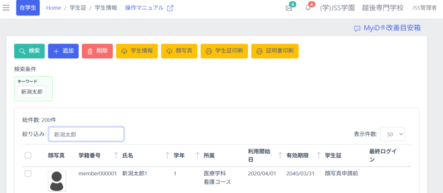Screen dimensions: 443x193
Task: Open the notifications bell icon
Action: point(308,8)
